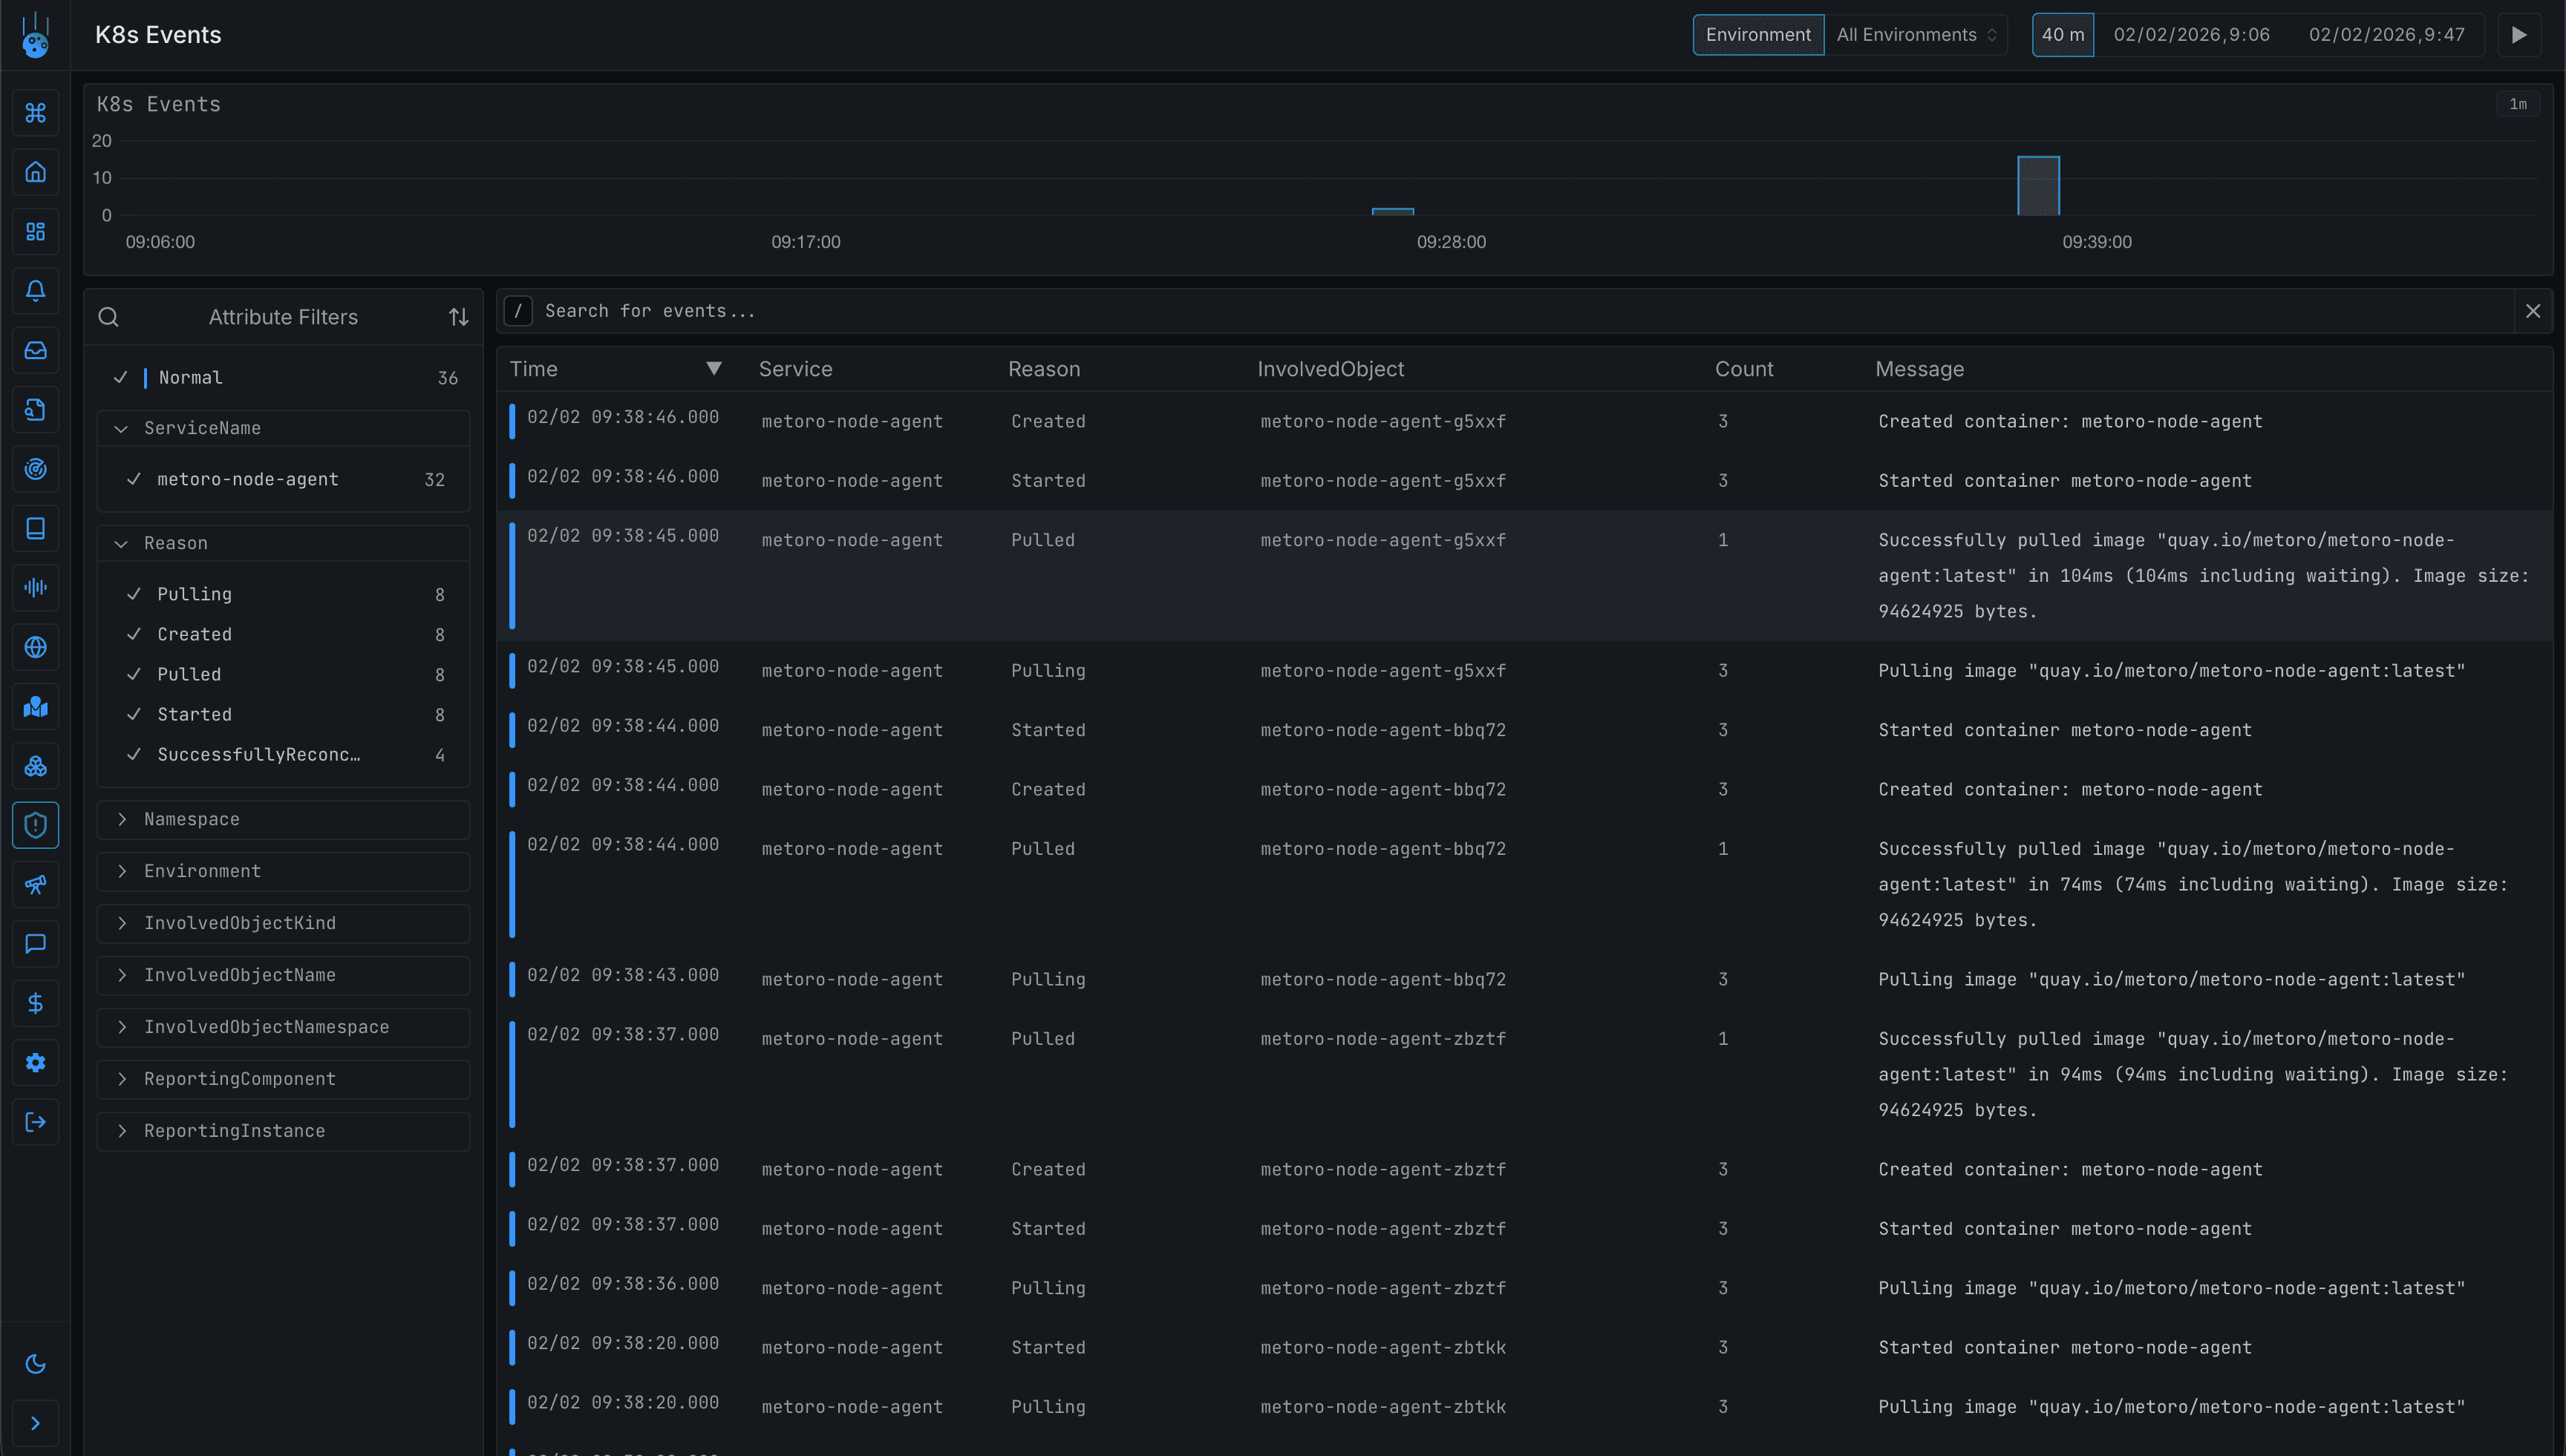2566x1456 pixels.
Task: Open the settings gear icon
Action: (36, 1062)
